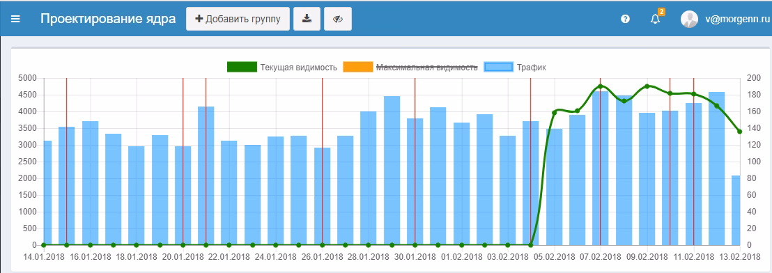Click visibility point on 05.02.2018
Viewport: 772px width, 273px height.
(x=554, y=113)
